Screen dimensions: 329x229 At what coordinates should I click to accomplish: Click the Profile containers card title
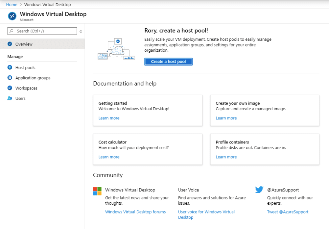(232, 142)
